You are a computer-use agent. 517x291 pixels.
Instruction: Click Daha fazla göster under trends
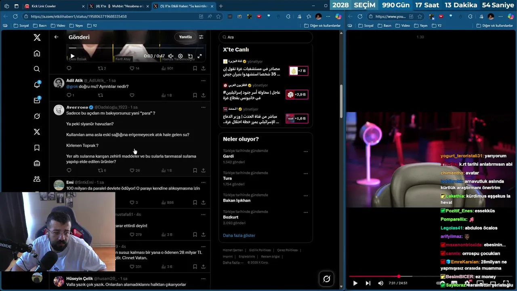coord(239,235)
